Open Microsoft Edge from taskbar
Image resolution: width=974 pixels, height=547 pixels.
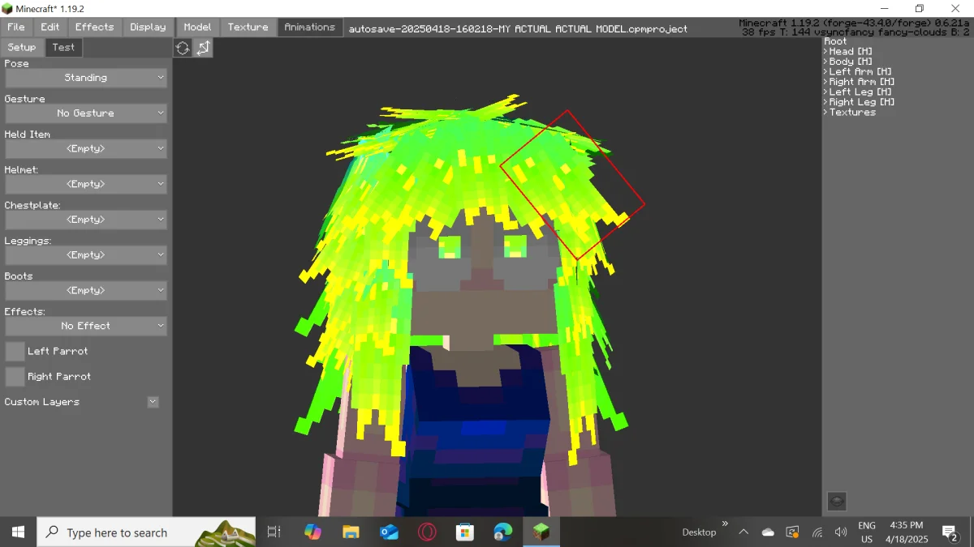click(503, 532)
